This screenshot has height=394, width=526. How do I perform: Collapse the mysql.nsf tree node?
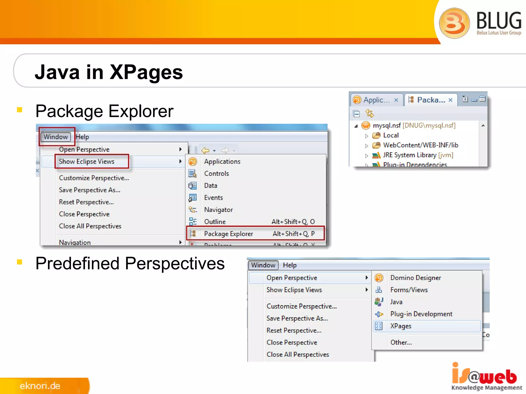(x=356, y=126)
